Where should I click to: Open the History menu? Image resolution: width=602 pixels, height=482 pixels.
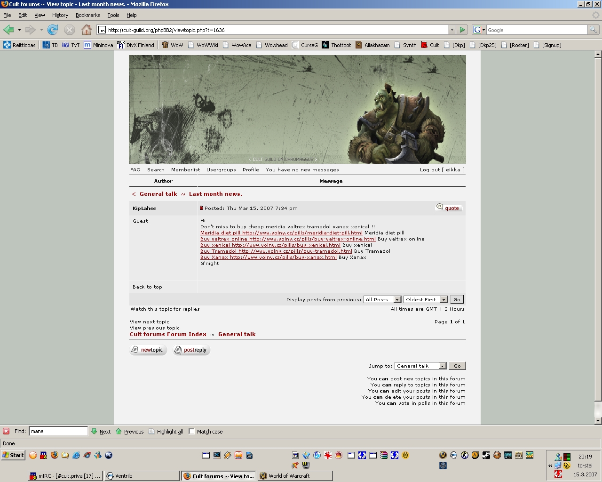click(60, 15)
